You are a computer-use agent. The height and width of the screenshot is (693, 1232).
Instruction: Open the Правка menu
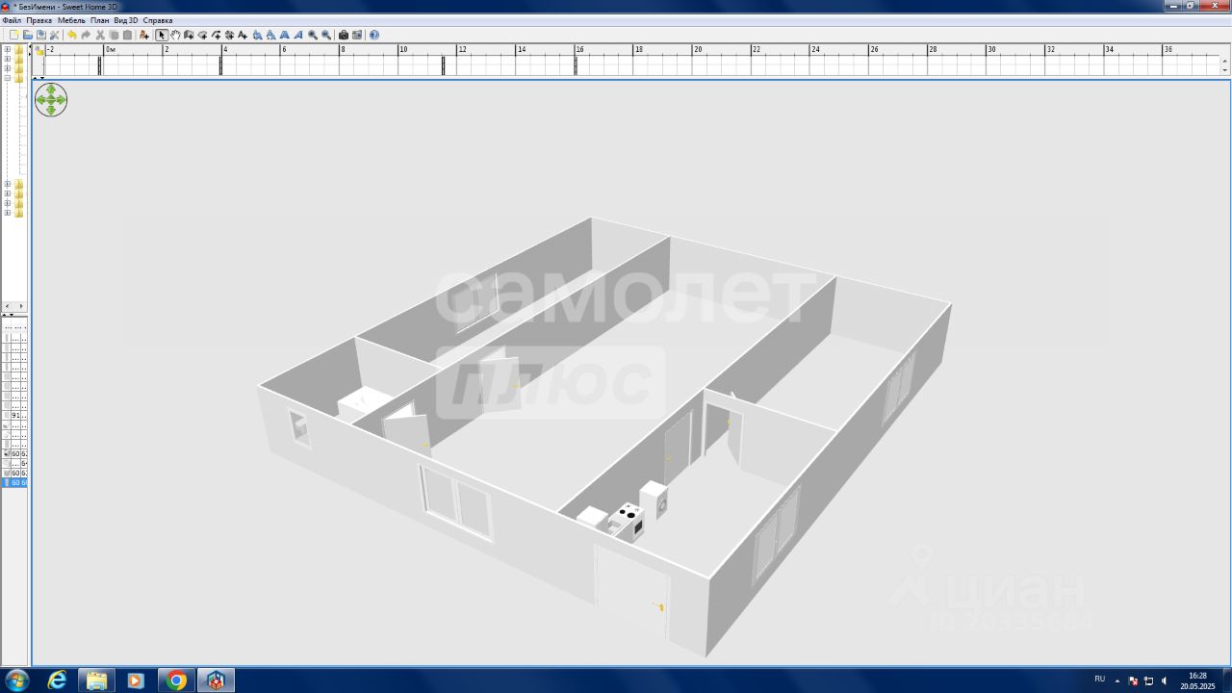tap(39, 20)
